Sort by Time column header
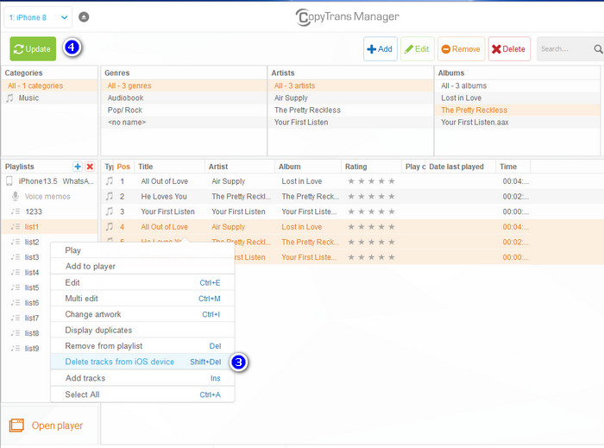Image resolution: width=604 pixels, height=448 pixels. coord(513,167)
